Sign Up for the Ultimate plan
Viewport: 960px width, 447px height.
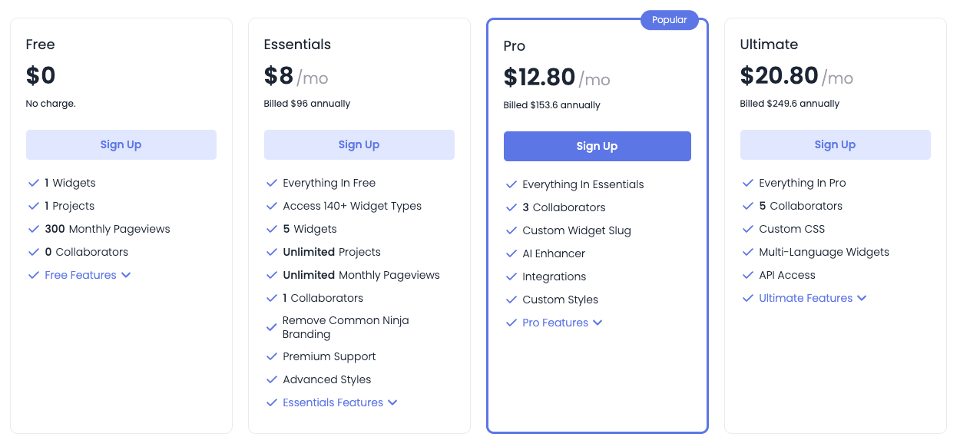(x=835, y=144)
